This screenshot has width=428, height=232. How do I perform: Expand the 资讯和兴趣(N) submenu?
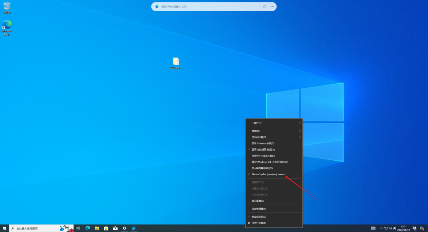pos(274,137)
